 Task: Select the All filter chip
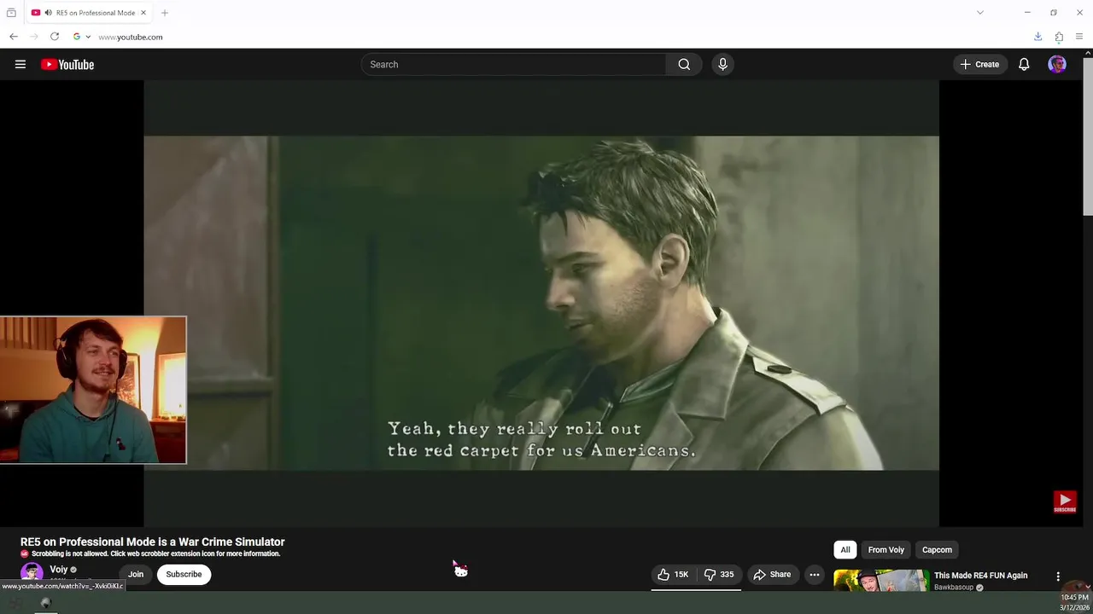pos(845,549)
